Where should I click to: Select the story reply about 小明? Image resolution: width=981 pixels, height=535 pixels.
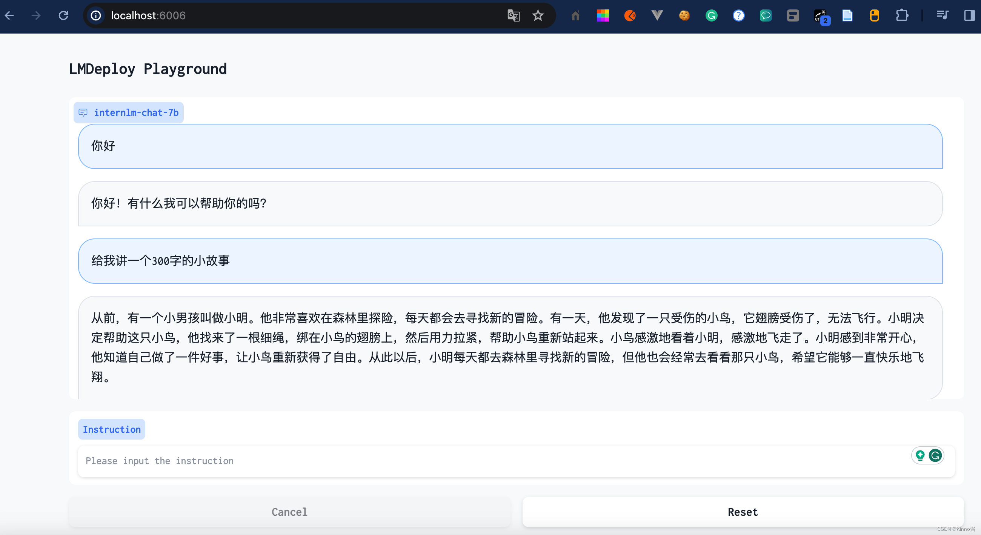[510, 347]
